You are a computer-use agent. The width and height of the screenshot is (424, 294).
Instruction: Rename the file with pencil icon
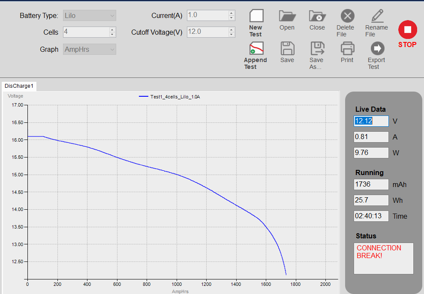(x=376, y=17)
